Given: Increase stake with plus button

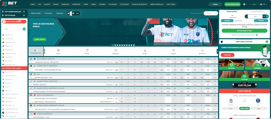Looking at the screenshot, I should [x=264, y=17].
